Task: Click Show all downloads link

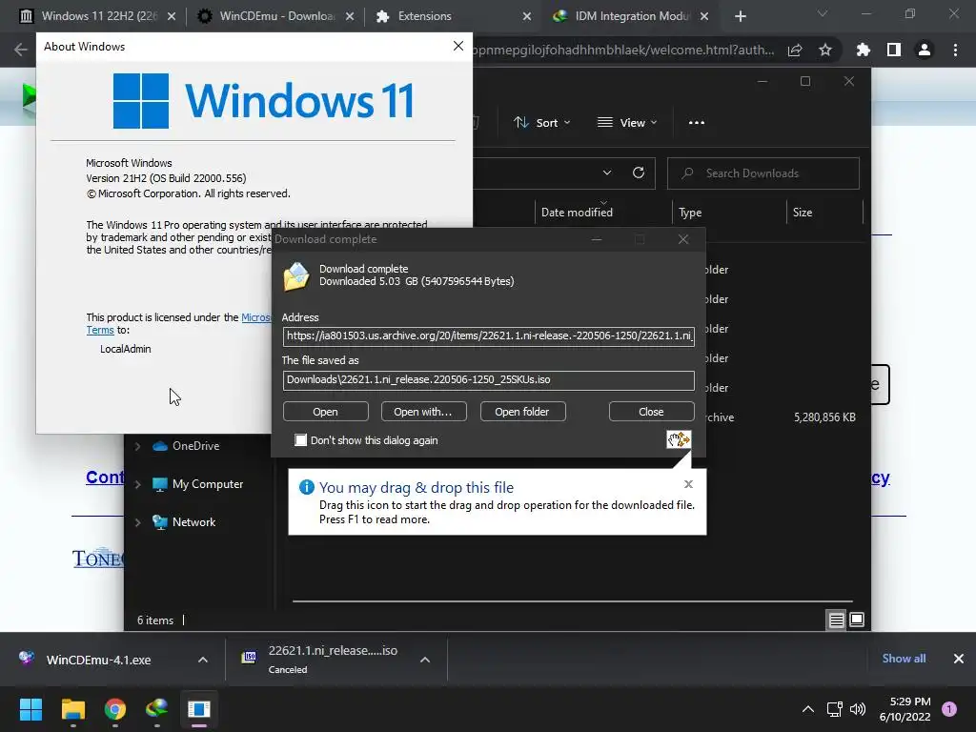Action: coord(904,659)
